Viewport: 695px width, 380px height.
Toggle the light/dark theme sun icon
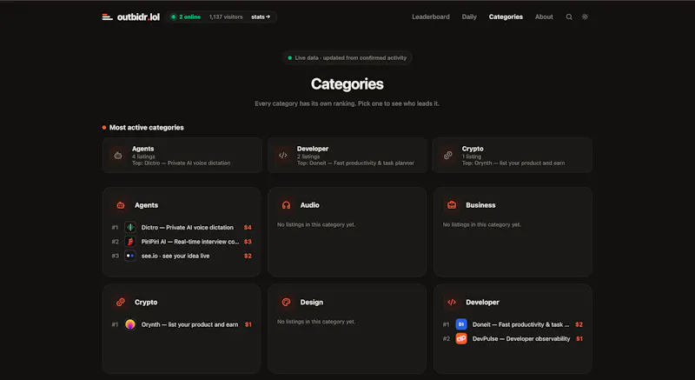[x=585, y=17]
